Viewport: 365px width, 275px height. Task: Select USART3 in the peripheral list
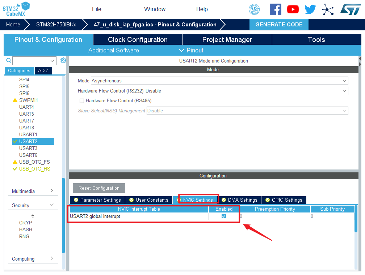tap(28, 148)
